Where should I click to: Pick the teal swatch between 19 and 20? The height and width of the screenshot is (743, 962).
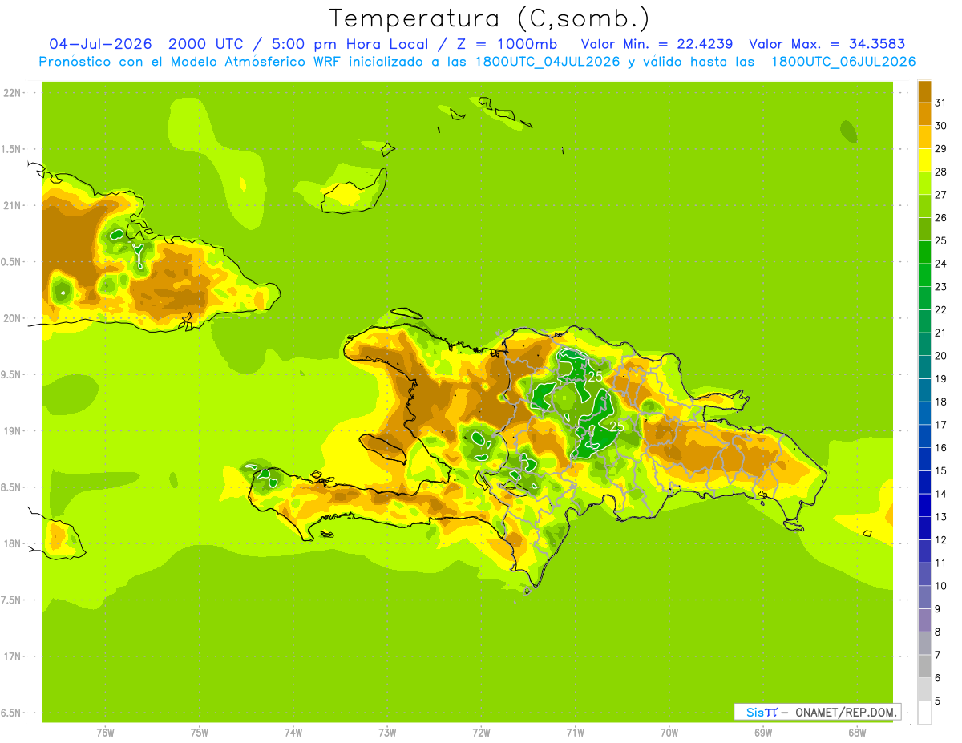point(924,367)
